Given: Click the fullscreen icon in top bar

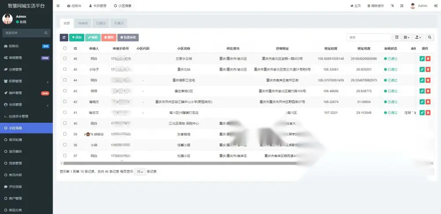Looking at the screenshot, I should click(x=402, y=6).
